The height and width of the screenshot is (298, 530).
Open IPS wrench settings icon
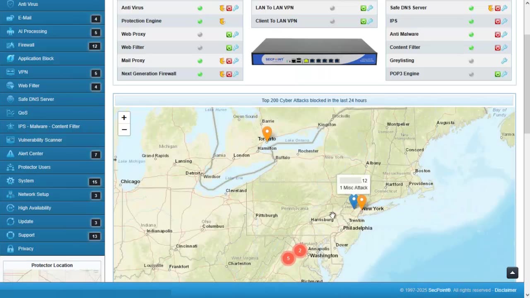click(x=504, y=21)
